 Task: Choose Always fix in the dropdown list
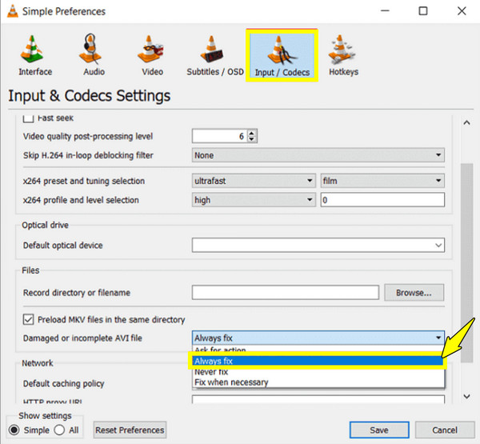tap(318, 361)
